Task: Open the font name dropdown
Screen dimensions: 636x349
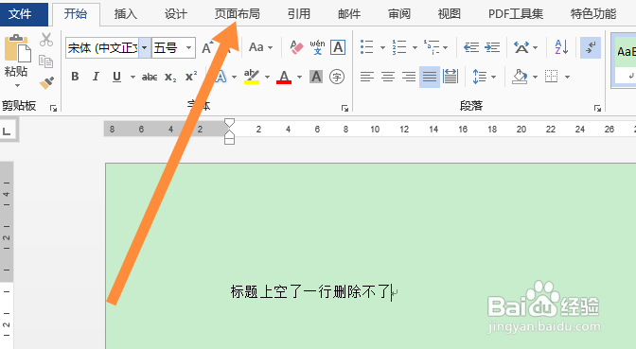Action: (x=145, y=48)
